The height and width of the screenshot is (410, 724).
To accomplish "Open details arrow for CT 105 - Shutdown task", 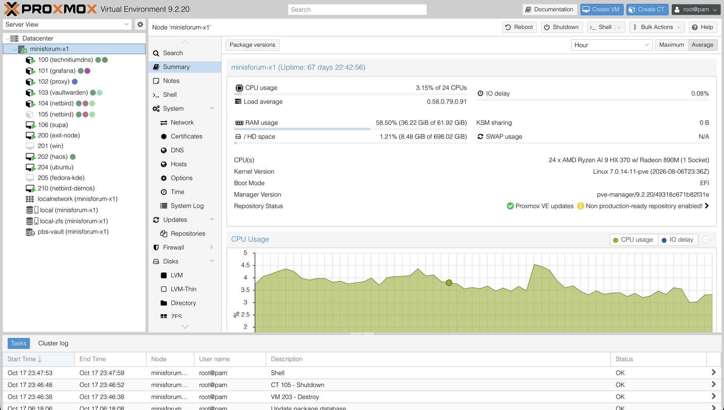I will 714,385.
